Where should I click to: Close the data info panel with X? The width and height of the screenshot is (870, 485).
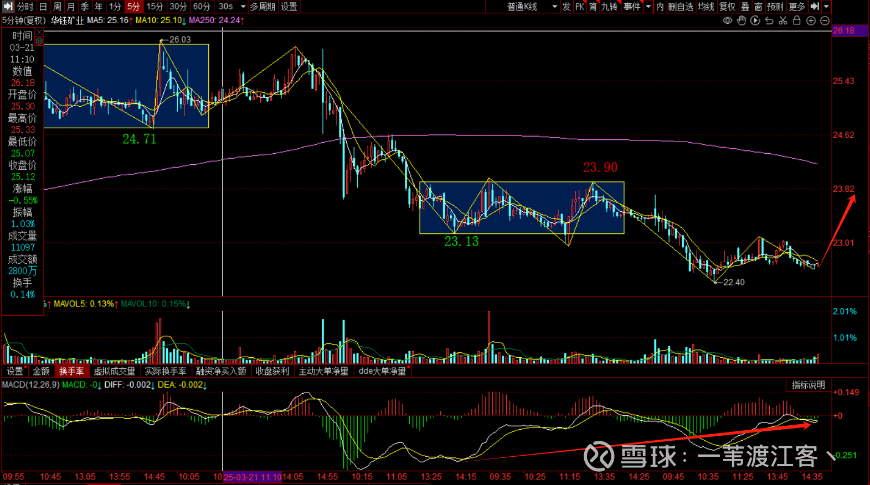click(x=39, y=33)
